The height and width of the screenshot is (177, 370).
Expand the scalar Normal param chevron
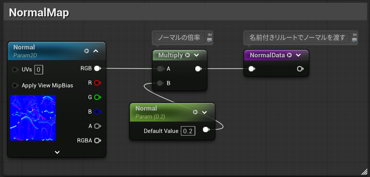[x=204, y=112]
